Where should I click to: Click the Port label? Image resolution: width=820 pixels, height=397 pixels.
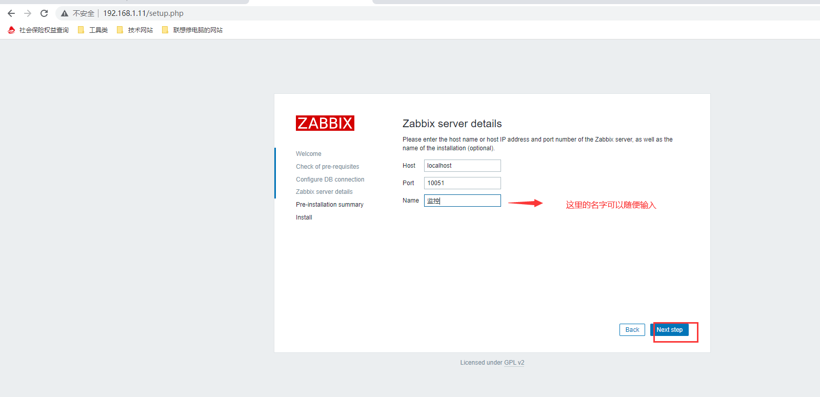(408, 183)
